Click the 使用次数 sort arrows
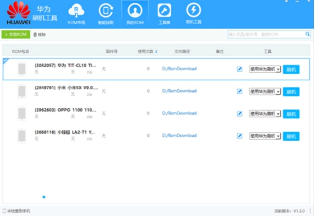The width and height of the screenshot is (315, 217). 156,52
